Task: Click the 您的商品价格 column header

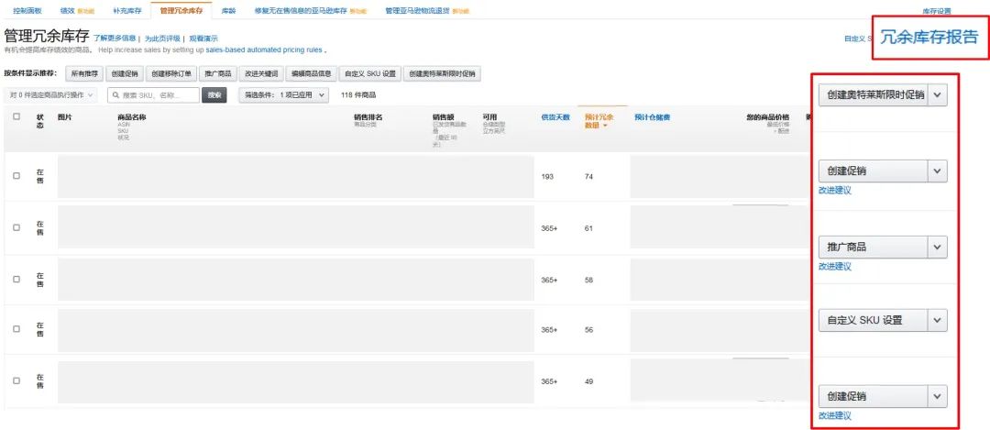Action: coord(768,116)
